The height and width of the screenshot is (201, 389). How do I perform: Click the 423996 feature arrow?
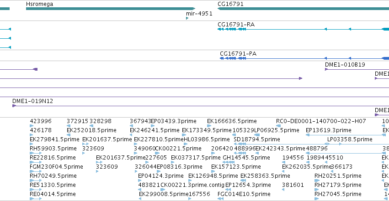click(31, 126)
